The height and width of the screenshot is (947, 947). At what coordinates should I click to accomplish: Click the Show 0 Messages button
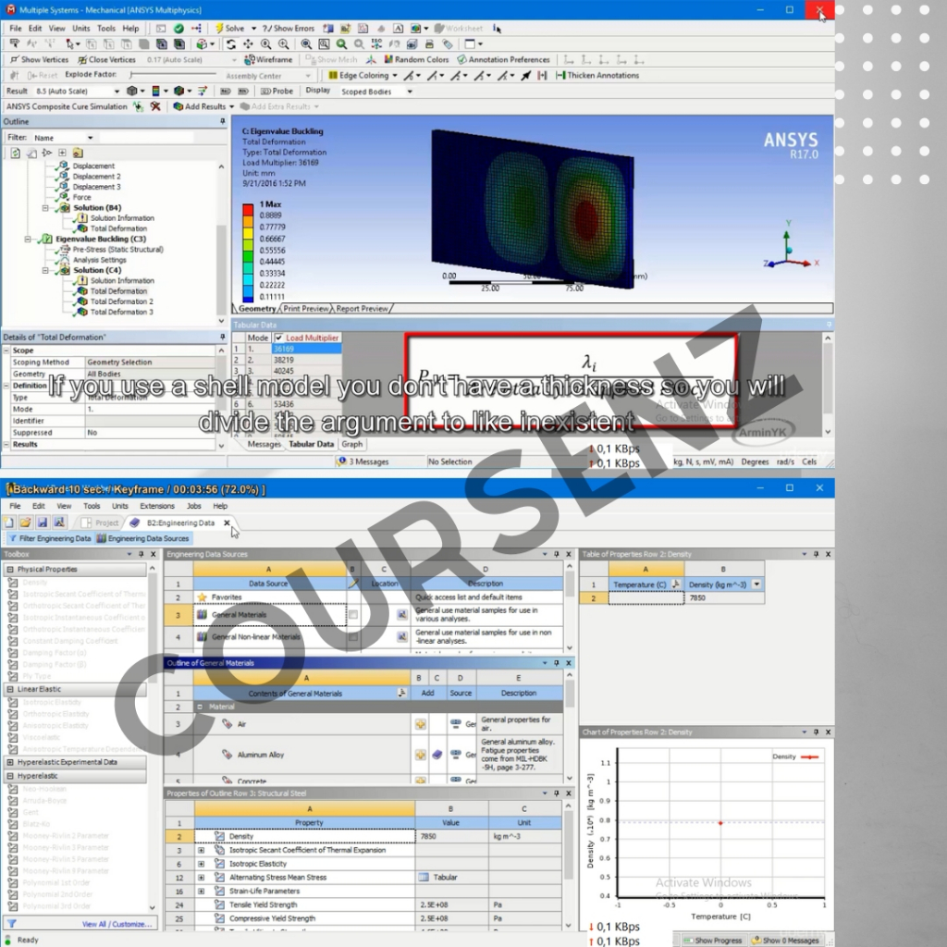[785, 941]
